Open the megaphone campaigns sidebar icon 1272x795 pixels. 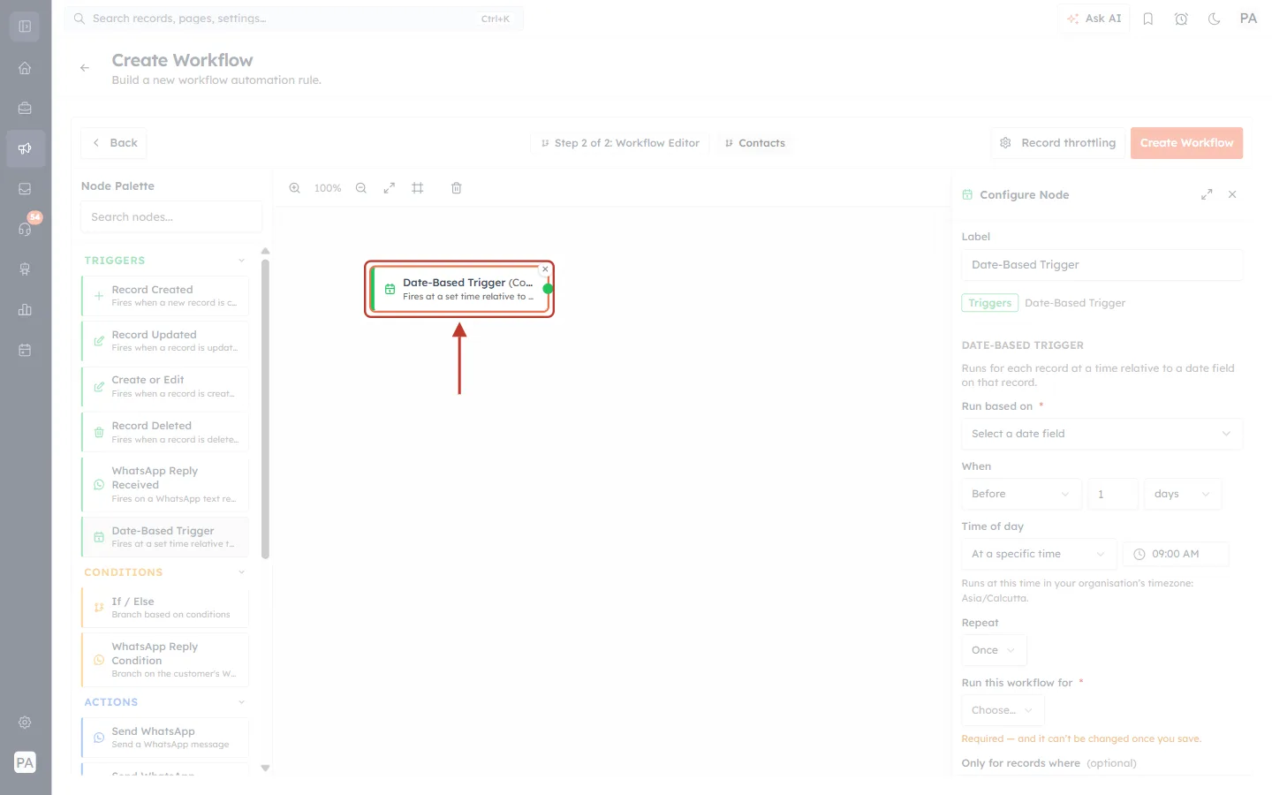click(25, 148)
